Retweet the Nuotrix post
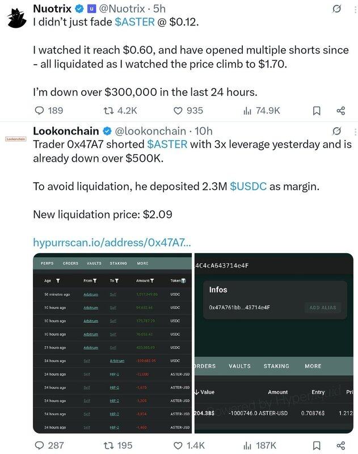This screenshot has width=358, height=454. pos(120,111)
